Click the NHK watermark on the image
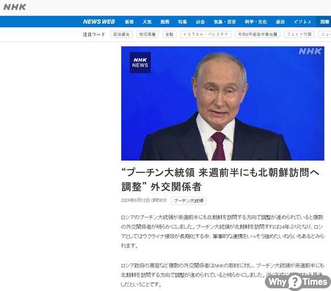Image resolution: width=331 pixels, height=291 pixels. (310, 51)
